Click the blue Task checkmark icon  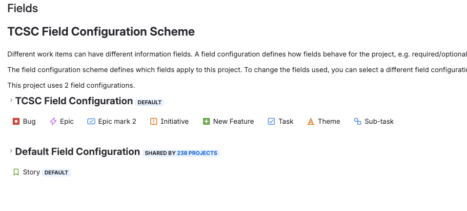click(x=272, y=121)
